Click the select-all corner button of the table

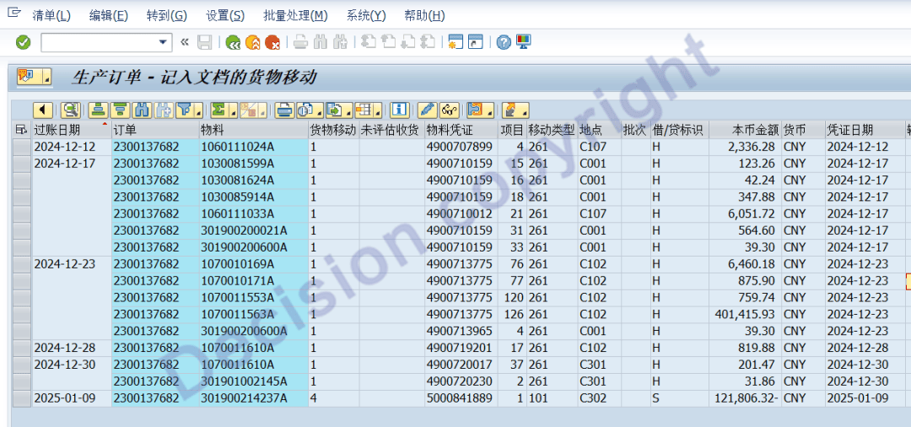(20, 130)
